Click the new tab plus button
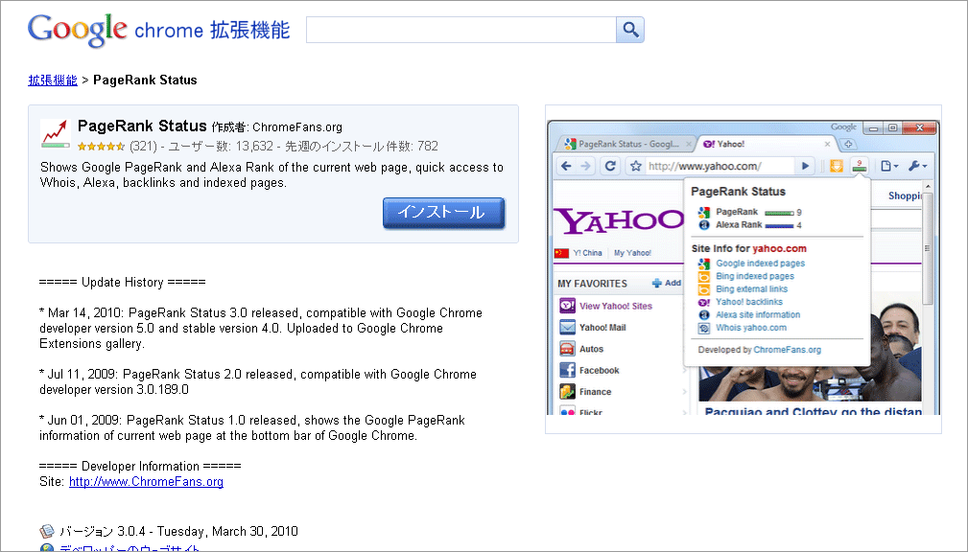Screen dimensions: 968x552 849,144
